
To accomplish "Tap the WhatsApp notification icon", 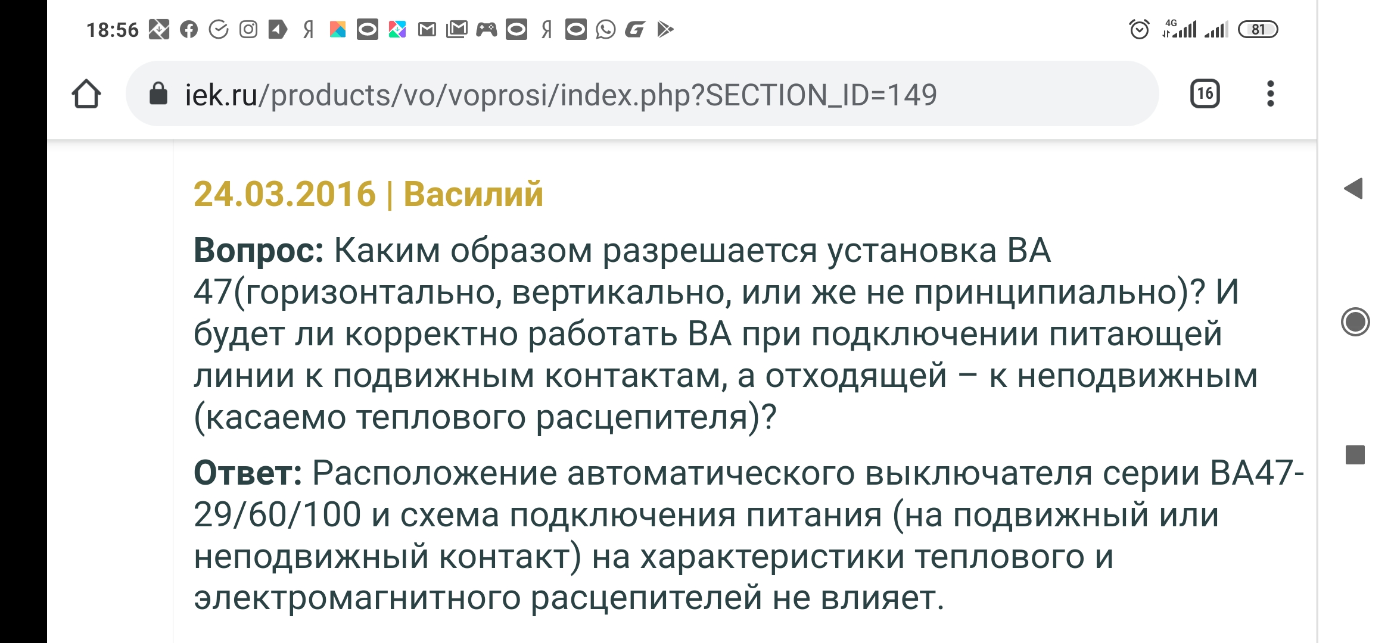I will click(605, 29).
